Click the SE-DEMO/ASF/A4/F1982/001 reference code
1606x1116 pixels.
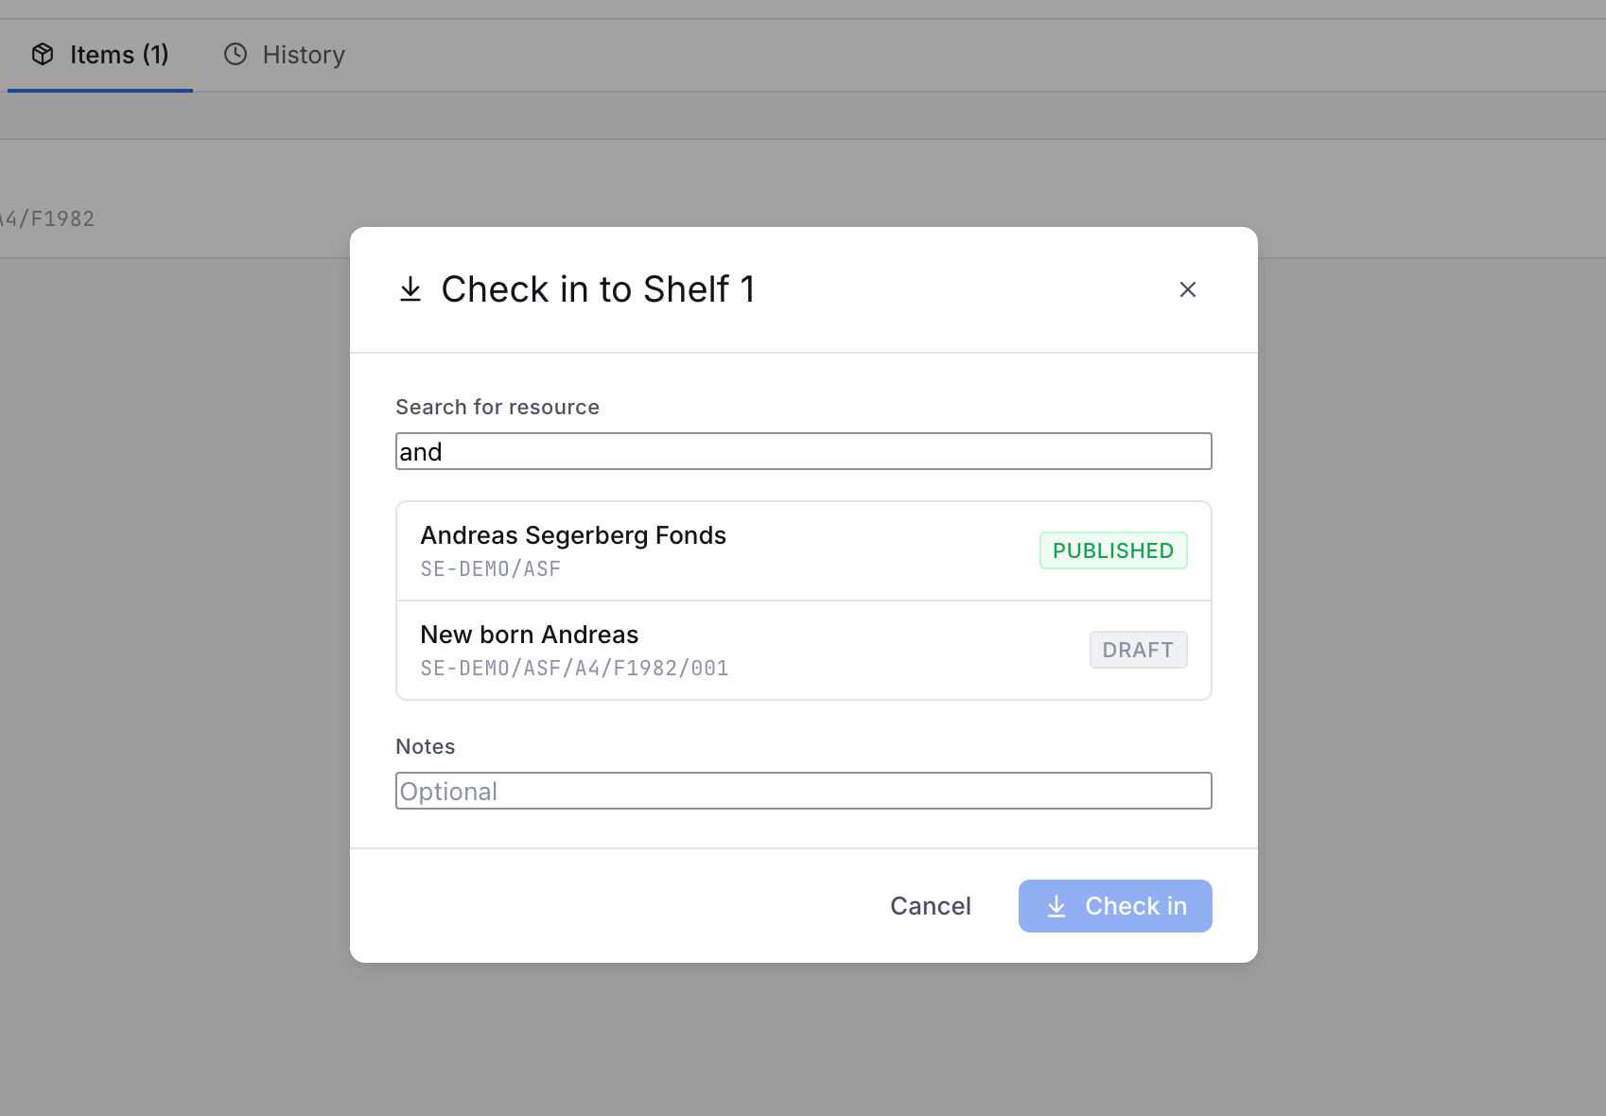point(574,669)
